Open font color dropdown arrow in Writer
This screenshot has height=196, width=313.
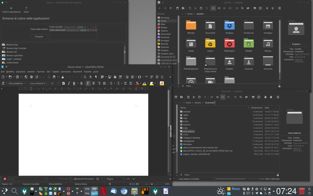141,84
